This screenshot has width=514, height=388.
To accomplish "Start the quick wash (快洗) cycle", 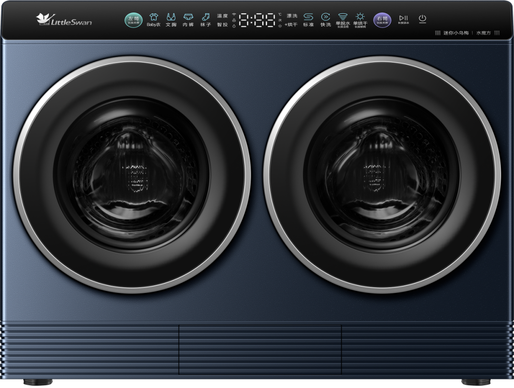I will coord(326,19).
